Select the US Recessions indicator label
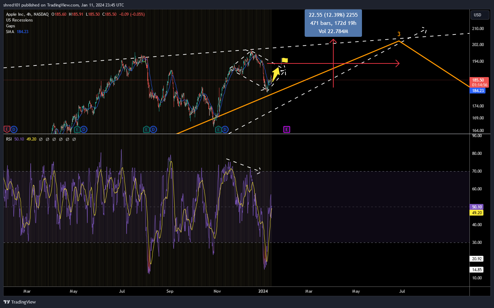The width and height of the screenshot is (494, 308). [x=19, y=20]
